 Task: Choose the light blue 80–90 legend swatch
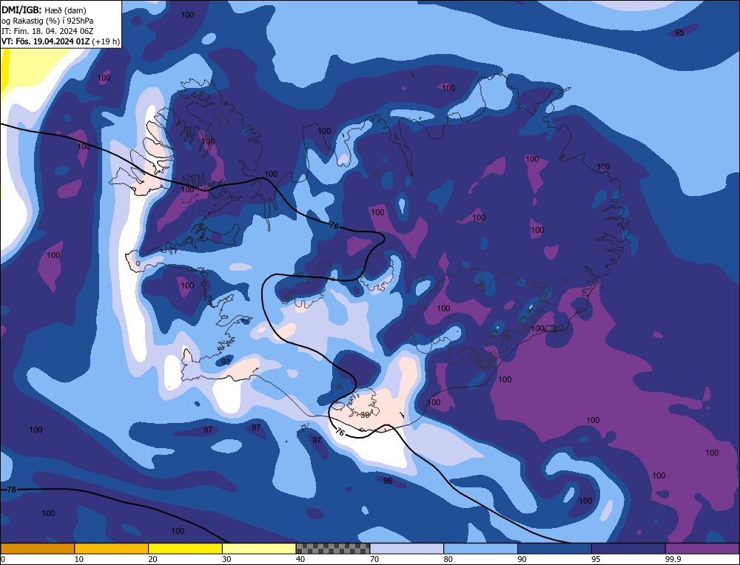click(480, 548)
